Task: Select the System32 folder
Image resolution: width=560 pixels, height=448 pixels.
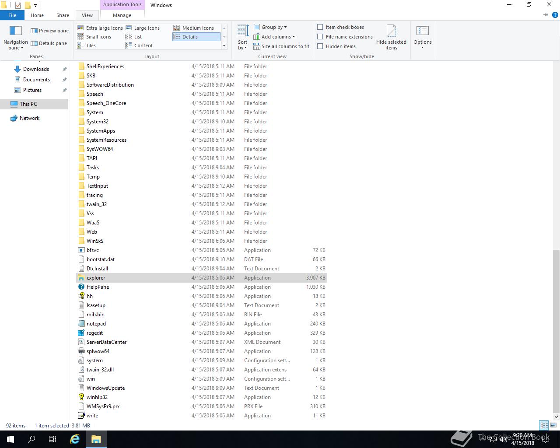Action: click(x=202, y=122)
